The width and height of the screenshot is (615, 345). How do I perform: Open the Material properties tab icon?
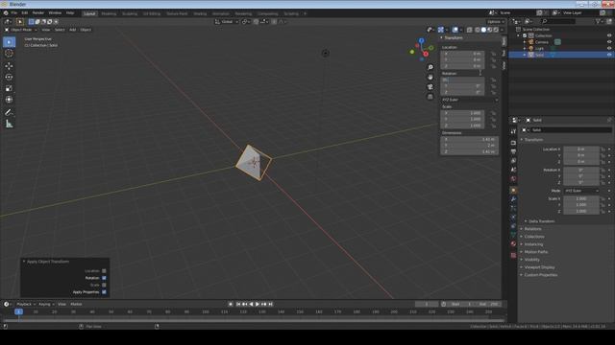pos(513,243)
